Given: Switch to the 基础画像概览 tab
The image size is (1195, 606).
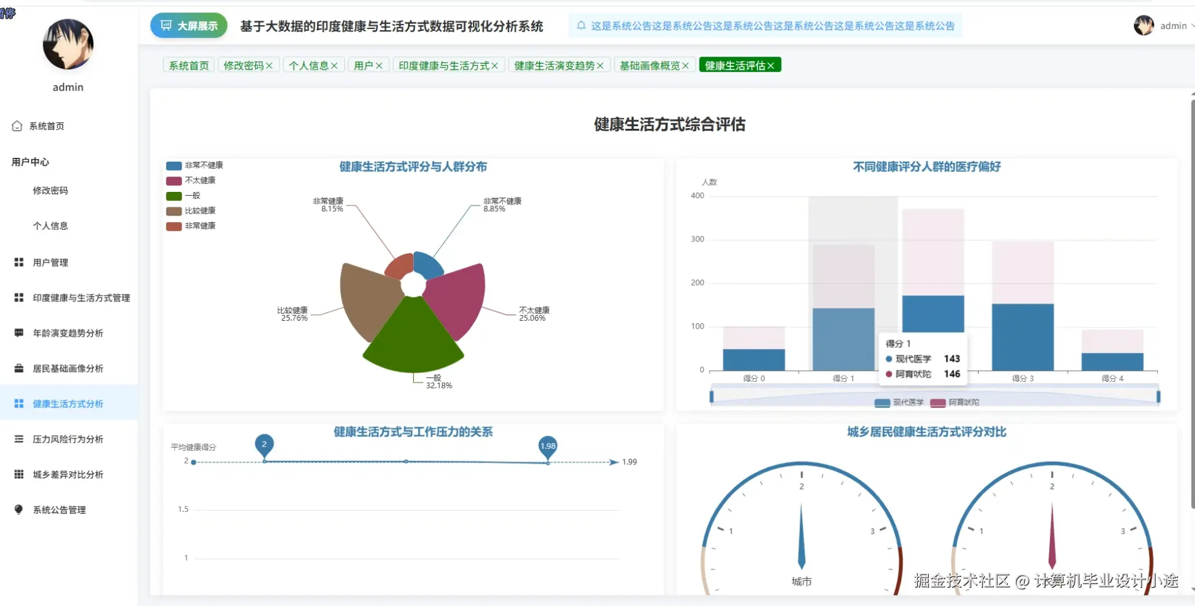Looking at the screenshot, I should [650, 64].
